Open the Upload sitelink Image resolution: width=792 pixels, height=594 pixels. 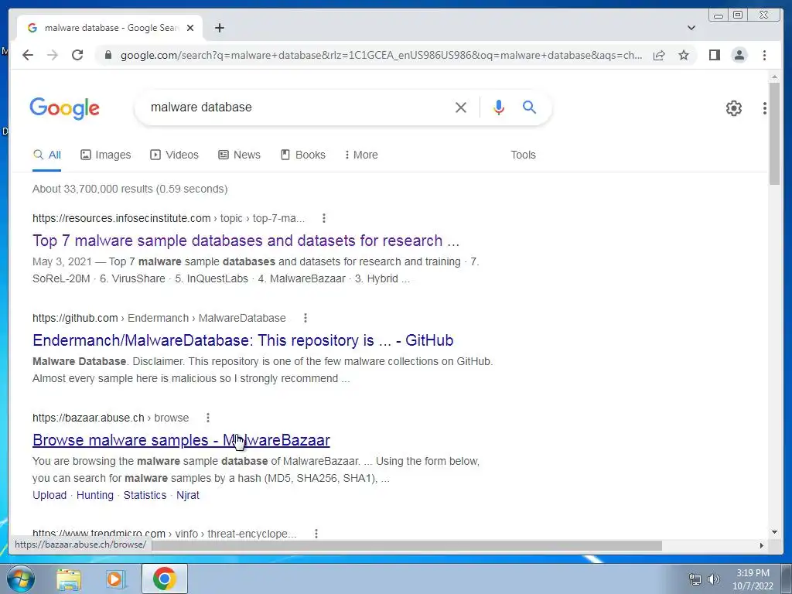pyautogui.click(x=49, y=495)
